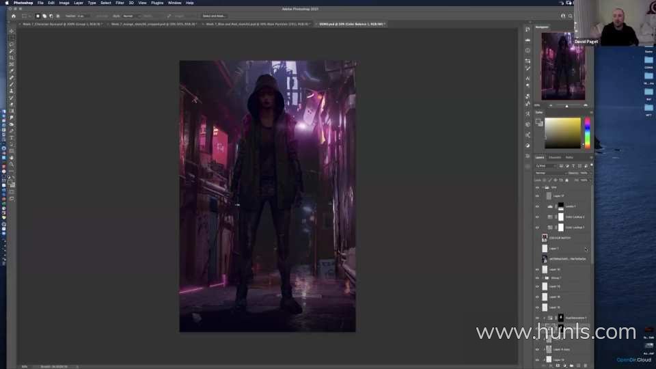Open the Layers panel menu
The image size is (656, 369).
click(590, 158)
